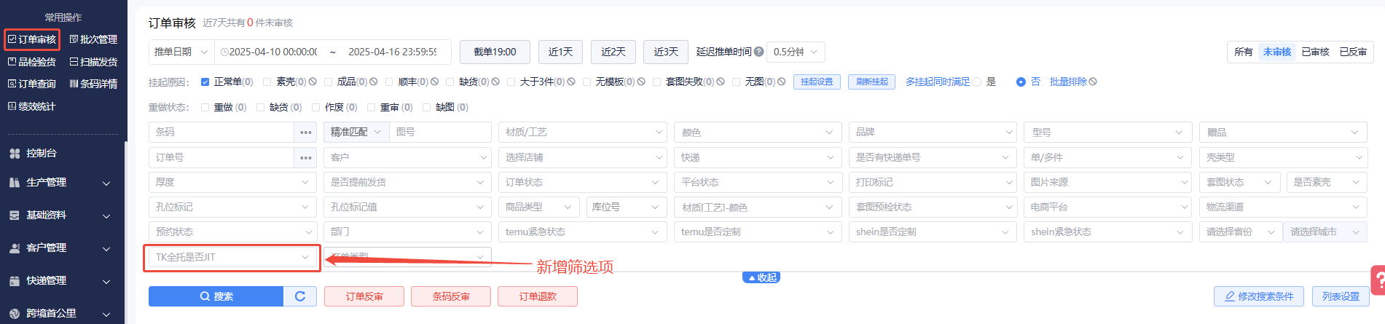This screenshot has height=324, width=1385.
Task: Click exclude icon next to 顺丰(0)
Action: pyautogui.click(x=434, y=82)
